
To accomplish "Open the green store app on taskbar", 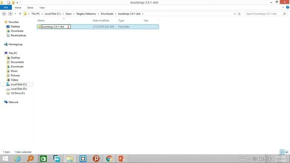I will pyautogui.click(x=43, y=159).
